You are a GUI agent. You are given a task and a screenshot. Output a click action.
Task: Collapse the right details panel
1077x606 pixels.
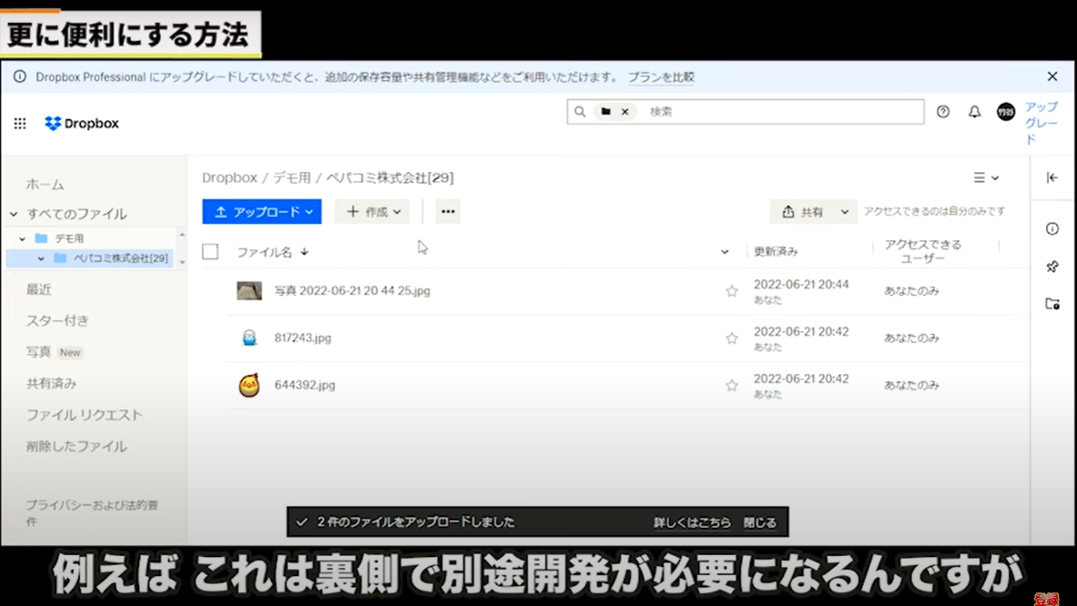1052,178
